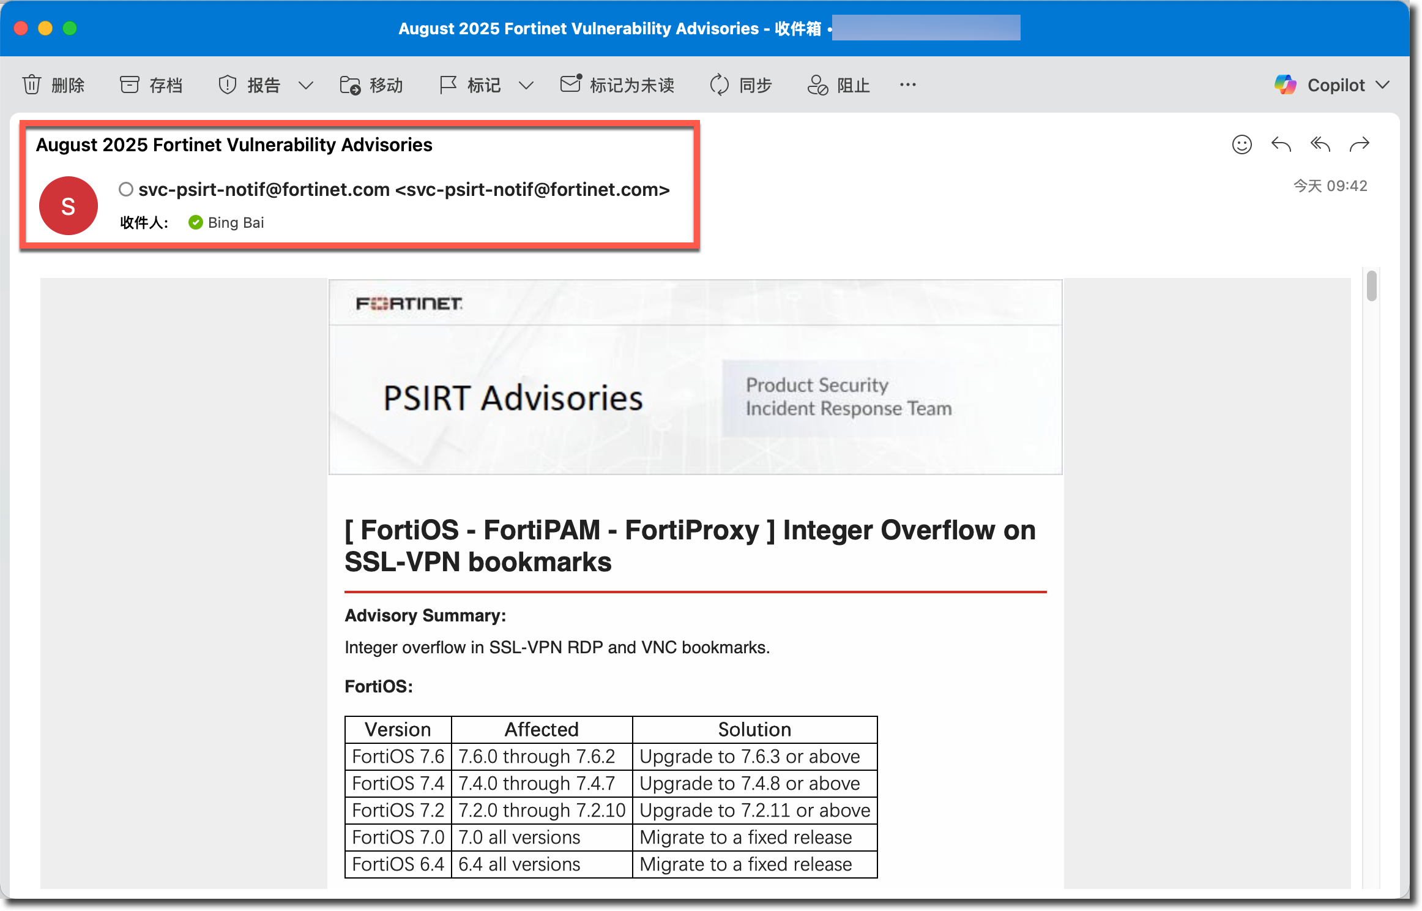Viewport: 1422px width, 911px height.
Task: Add a reaction with the smiley icon
Action: 1241,144
